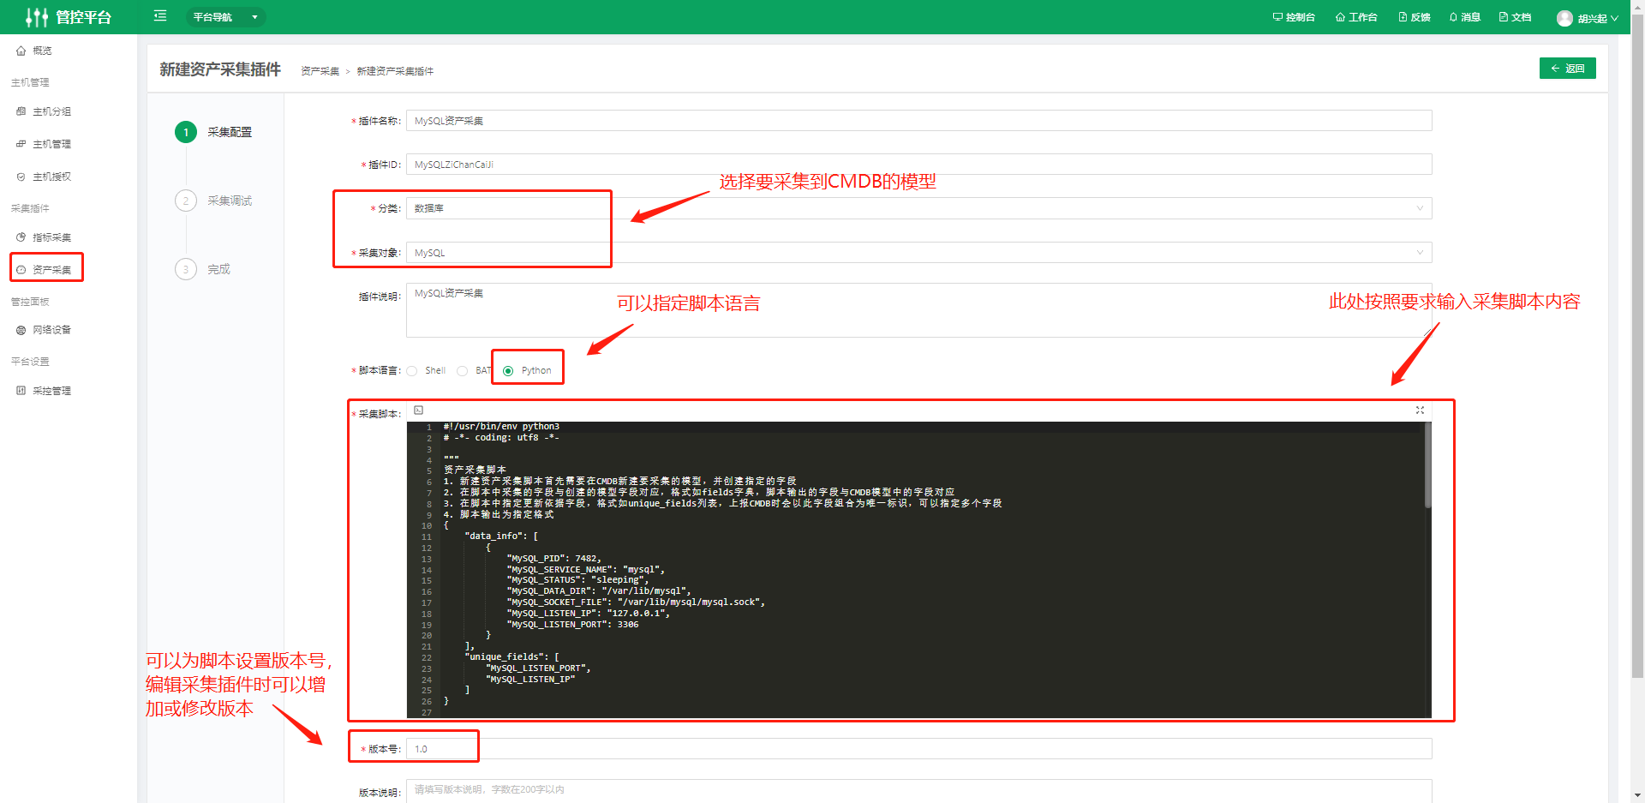Collapse the sidebar with the menu-fold icon
The height and width of the screenshot is (803, 1645).
[159, 16]
